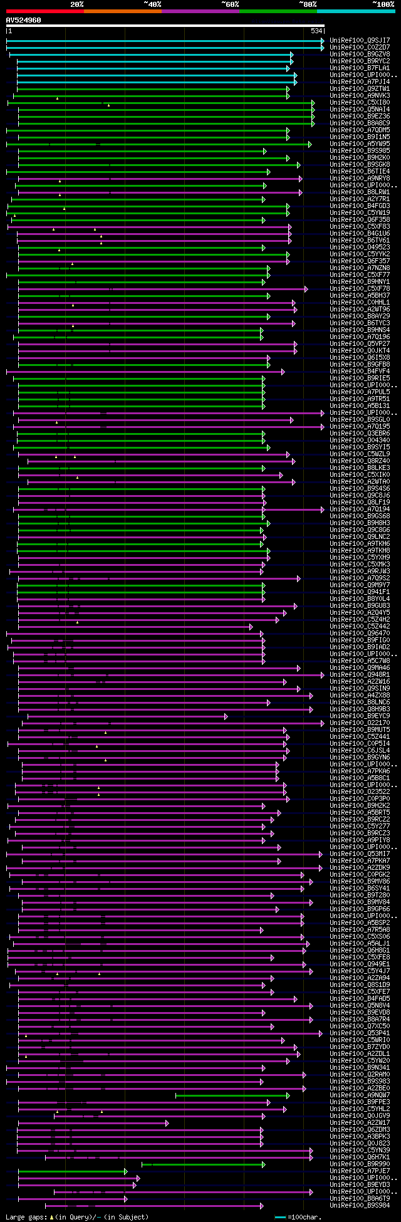Open the UniRef100_A5YW95 entry
This screenshot has height=1222, width=401.
(360, 144)
